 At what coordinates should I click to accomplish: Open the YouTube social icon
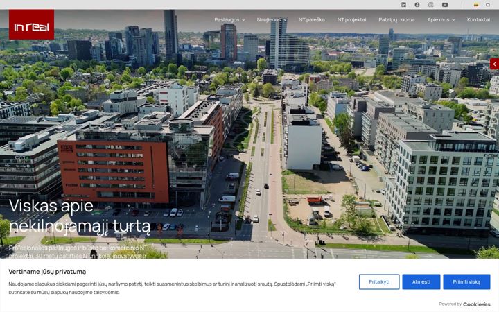445,4
